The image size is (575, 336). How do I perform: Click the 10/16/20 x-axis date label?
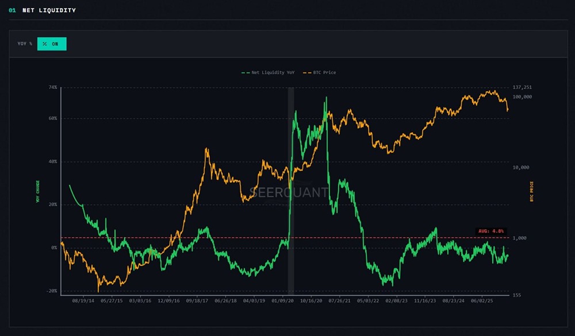pos(310,300)
